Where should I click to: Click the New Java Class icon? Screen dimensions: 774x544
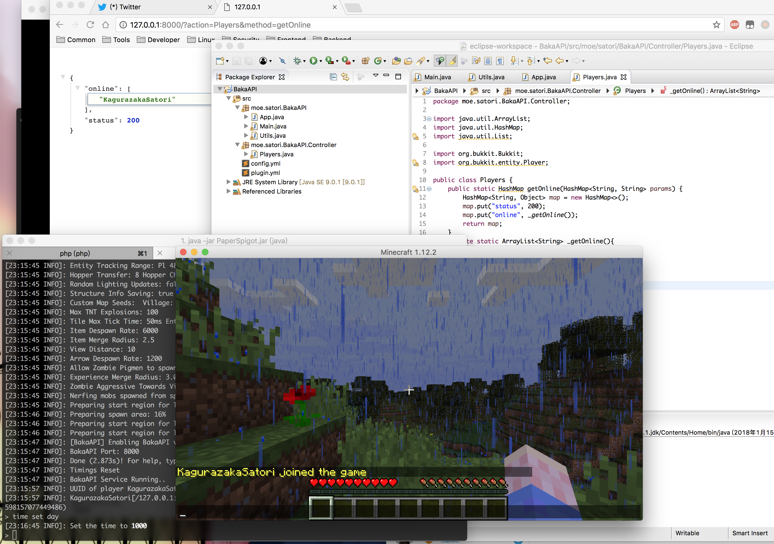pyautogui.click(x=377, y=61)
